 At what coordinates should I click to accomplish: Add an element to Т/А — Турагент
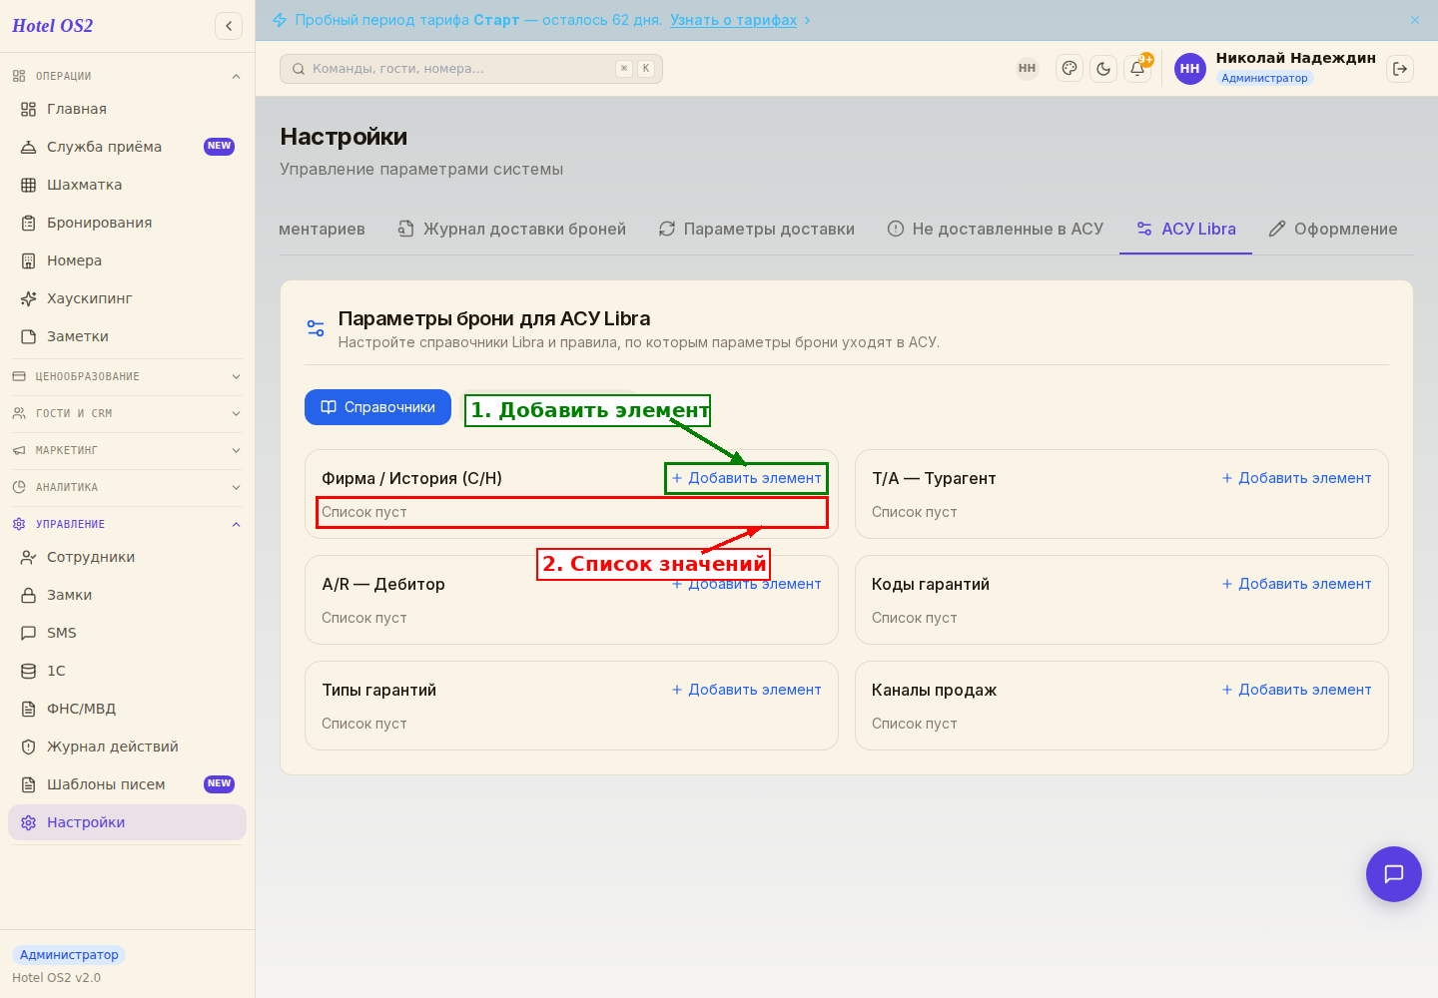click(x=1296, y=478)
